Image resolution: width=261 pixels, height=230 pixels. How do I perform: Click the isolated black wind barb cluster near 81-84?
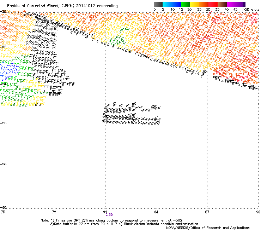[132, 114]
